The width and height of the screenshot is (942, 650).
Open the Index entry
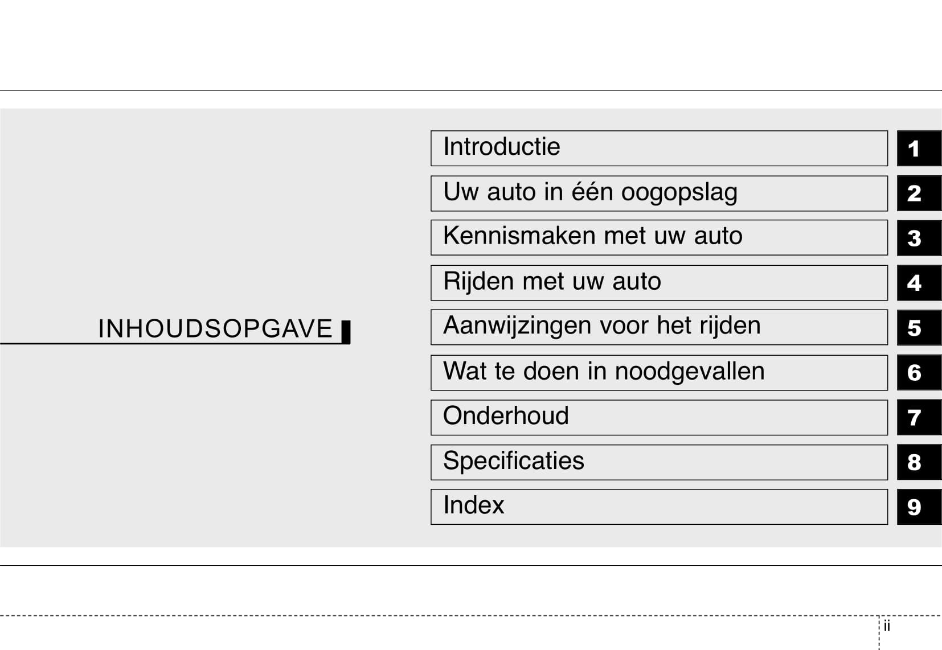[x=659, y=507]
